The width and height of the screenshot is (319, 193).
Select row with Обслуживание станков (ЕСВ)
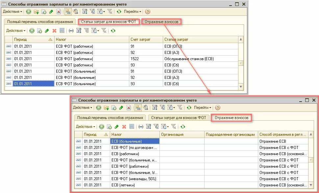121,59
